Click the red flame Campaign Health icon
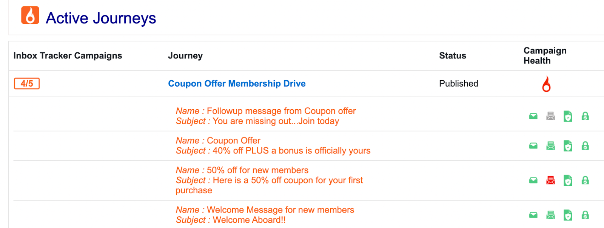 pos(546,84)
